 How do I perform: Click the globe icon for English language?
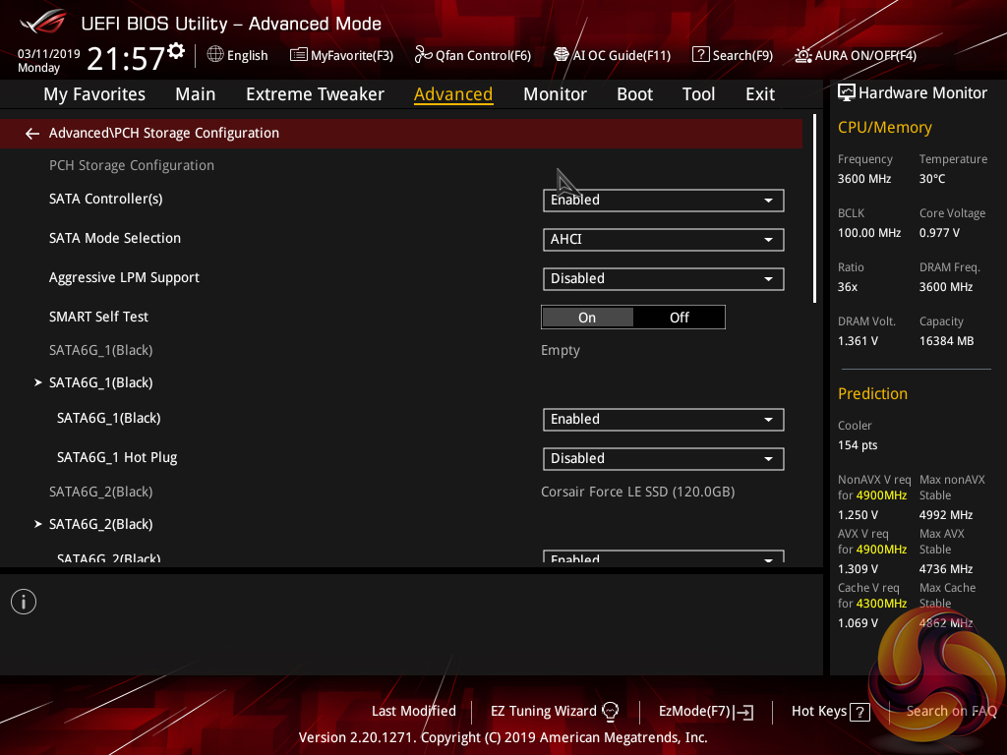[x=215, y=55]
